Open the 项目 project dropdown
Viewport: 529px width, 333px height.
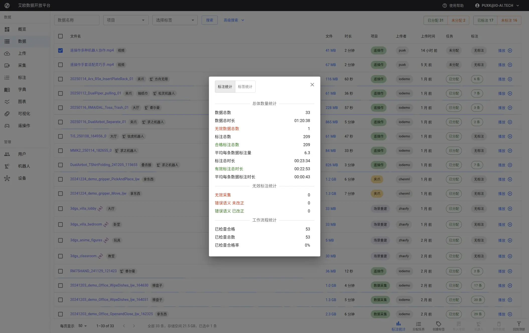tap(126, 20)
